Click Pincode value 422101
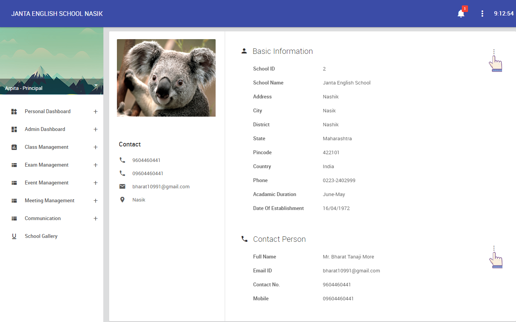Viewport: 516px width, 322px height. coord(331,152)
